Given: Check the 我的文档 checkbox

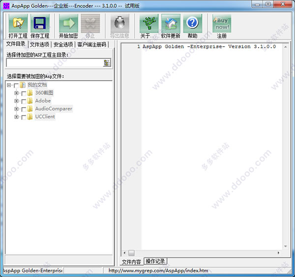Looking at the screenshot, I should pos(16,86).
